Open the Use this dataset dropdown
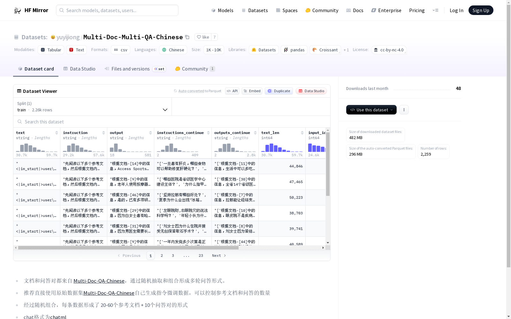The image size is (511, 319). coord(371,110)
